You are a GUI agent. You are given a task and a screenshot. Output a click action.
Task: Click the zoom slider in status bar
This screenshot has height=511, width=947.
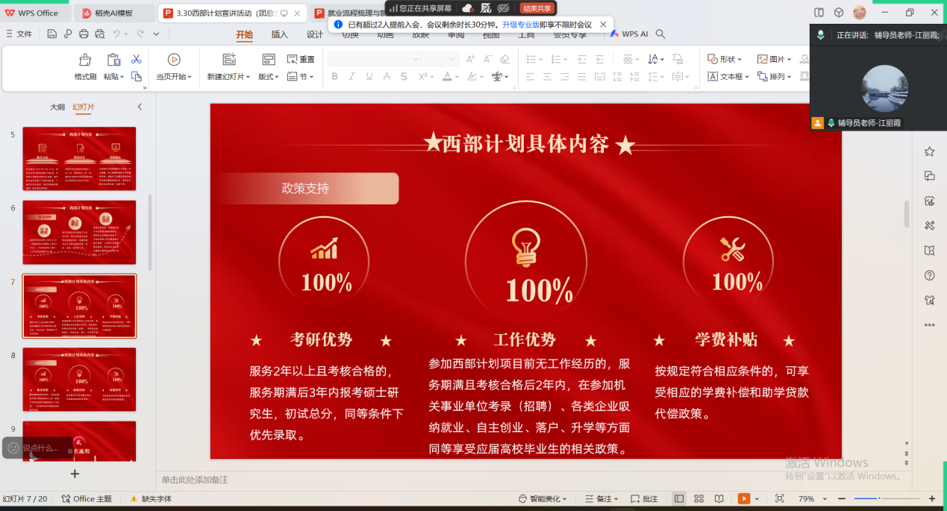[x=879, y=498]
